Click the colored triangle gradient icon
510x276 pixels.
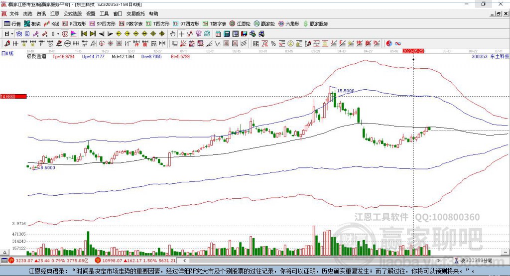[x=74, y=34]
